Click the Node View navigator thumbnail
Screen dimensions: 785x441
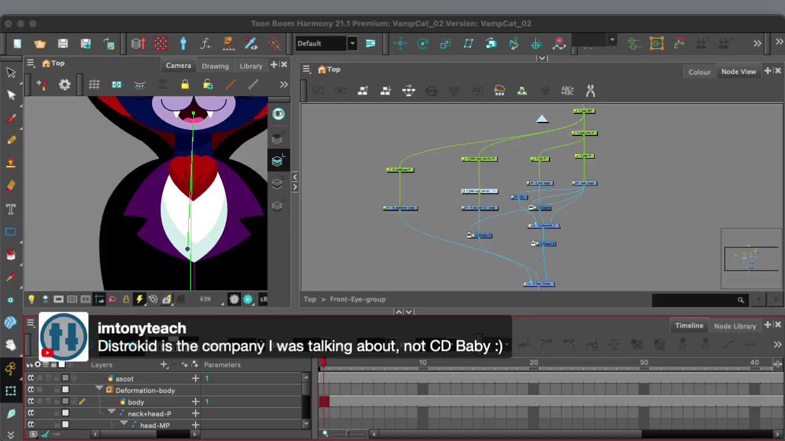coord(752,258)
